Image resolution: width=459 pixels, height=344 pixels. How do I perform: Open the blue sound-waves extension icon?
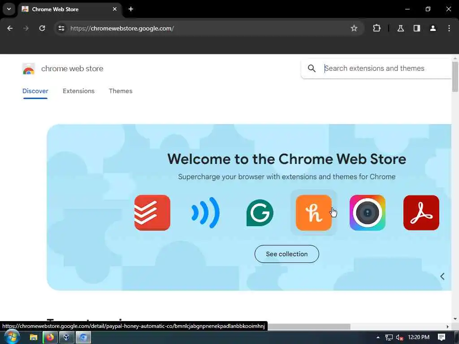pos(206,213)
